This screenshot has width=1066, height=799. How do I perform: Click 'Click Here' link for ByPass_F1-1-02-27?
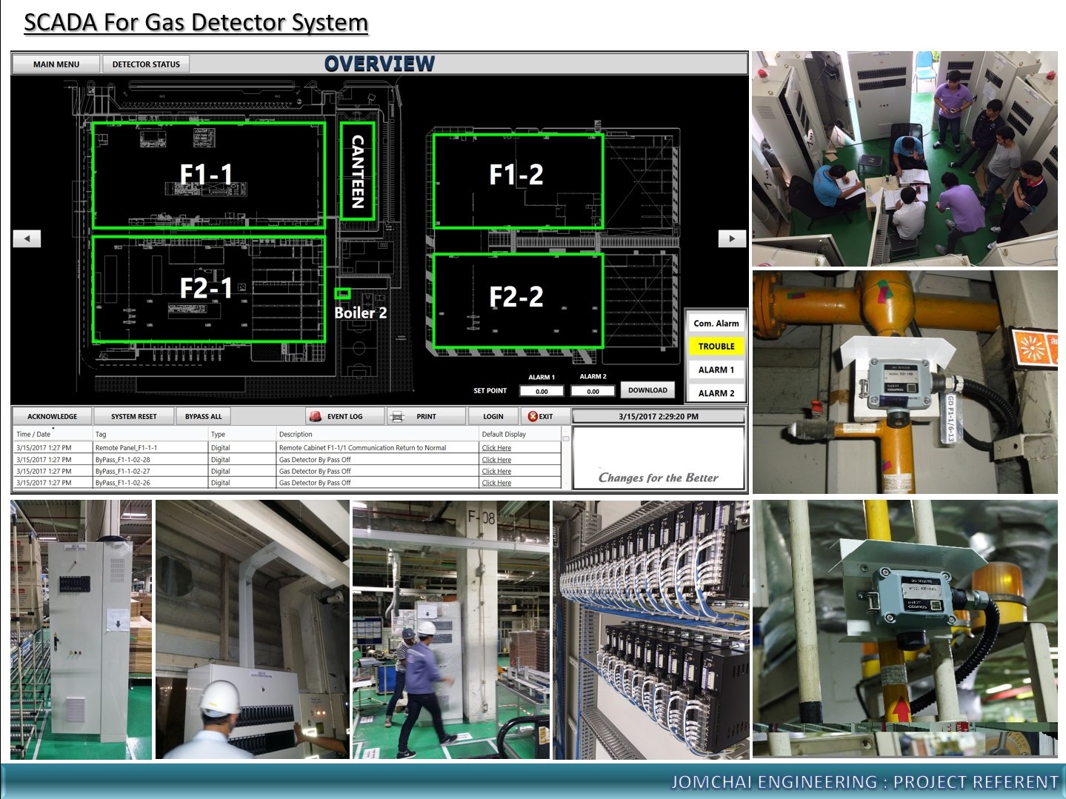click(496, 471)
